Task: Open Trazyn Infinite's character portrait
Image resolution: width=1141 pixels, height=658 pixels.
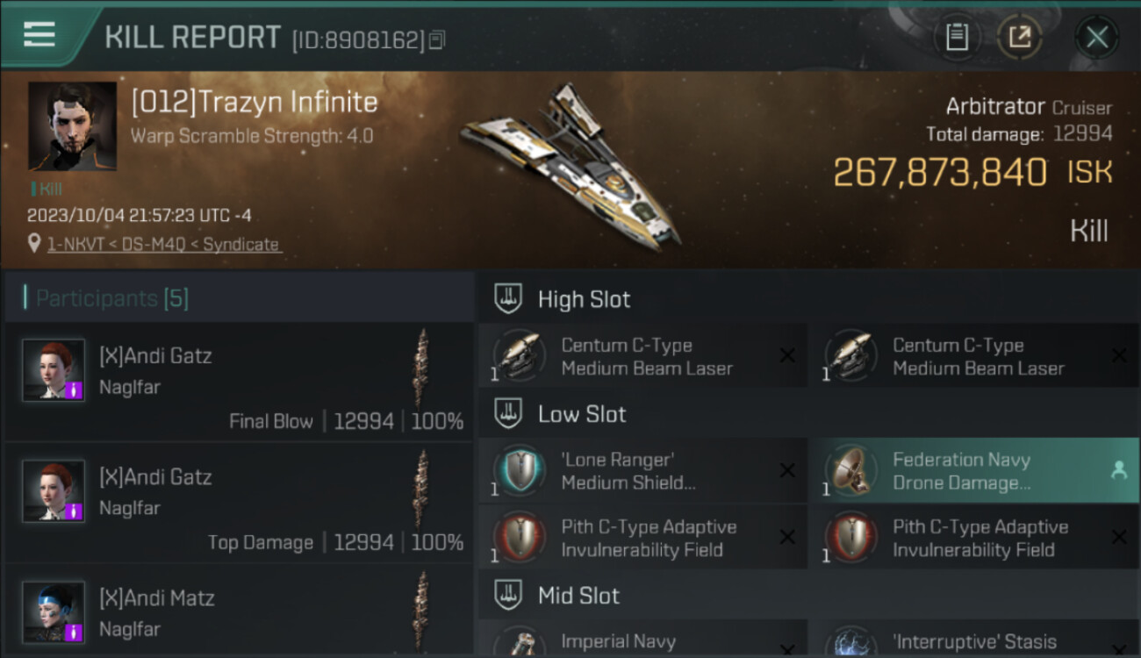Action: 72,126
